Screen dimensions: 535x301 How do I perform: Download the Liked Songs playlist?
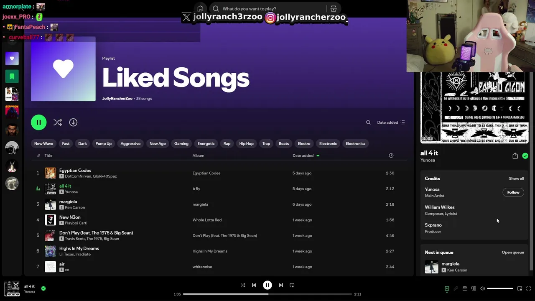(73, 122)
